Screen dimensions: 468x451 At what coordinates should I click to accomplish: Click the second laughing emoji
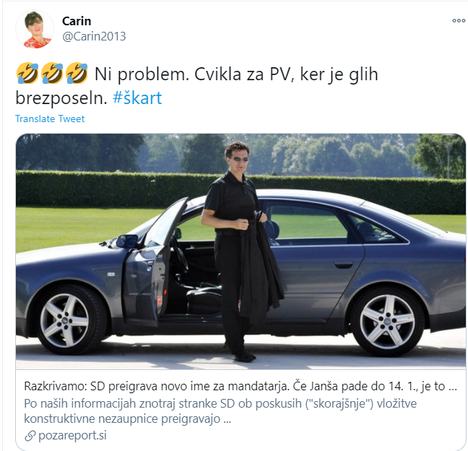52,73
